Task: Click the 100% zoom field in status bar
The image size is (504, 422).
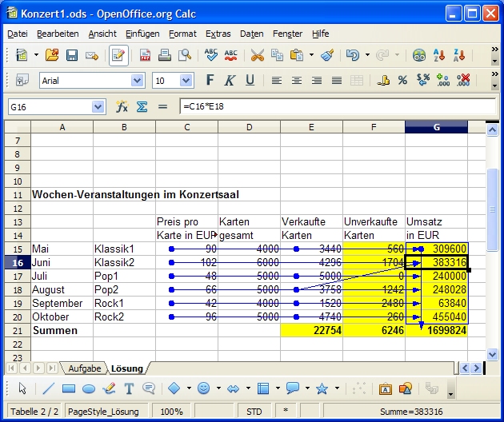Action: point(171,412)
